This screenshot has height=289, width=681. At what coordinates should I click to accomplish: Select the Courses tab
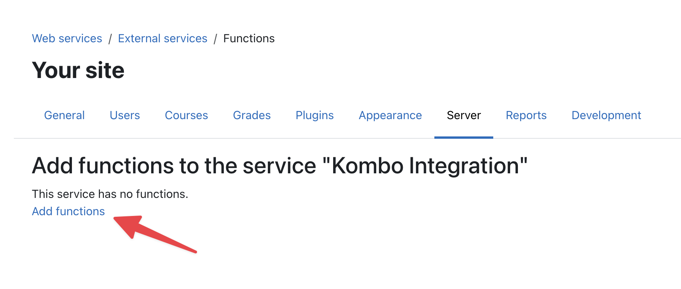pyautogui.click(x=186, y=115)
